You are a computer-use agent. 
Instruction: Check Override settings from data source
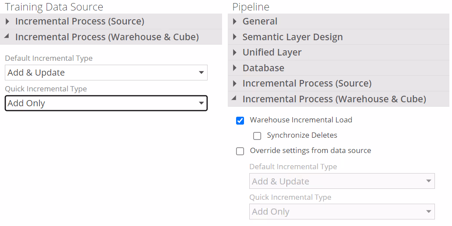coord(240,151)
